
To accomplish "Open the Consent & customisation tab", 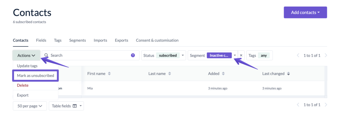I will (x=157, y=40).
